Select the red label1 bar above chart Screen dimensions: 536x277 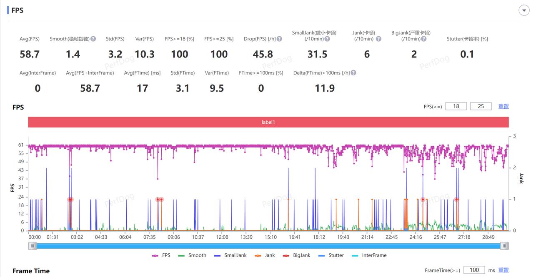(268, 122)
